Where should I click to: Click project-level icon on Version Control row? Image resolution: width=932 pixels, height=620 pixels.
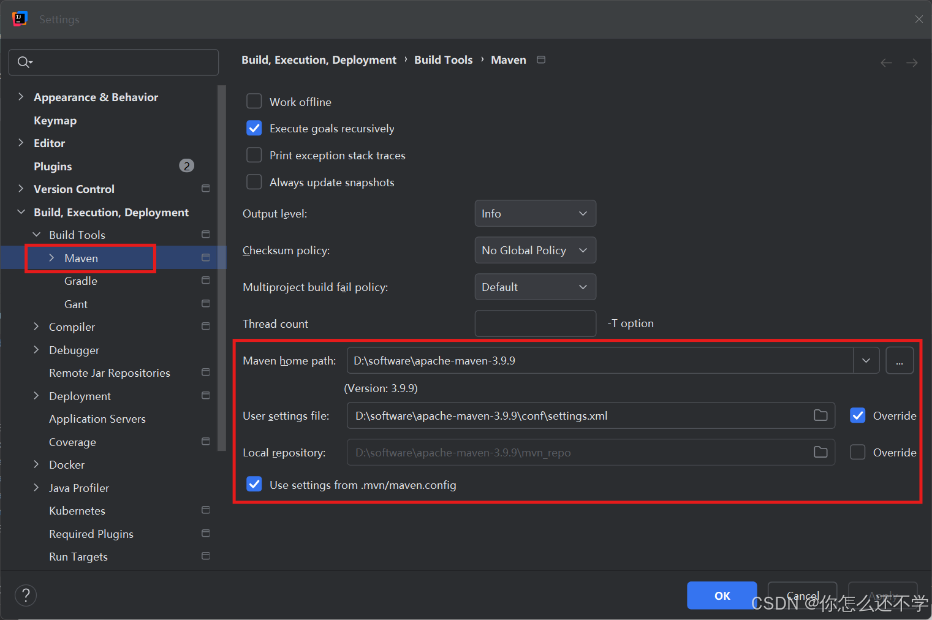206,188
